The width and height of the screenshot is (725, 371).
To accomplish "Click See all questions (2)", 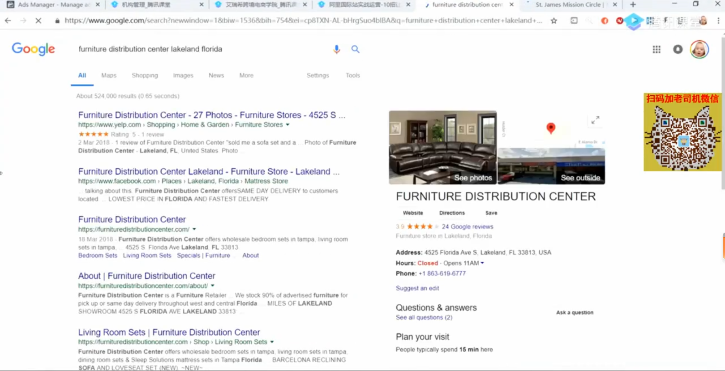I will [x=424, y=317].
